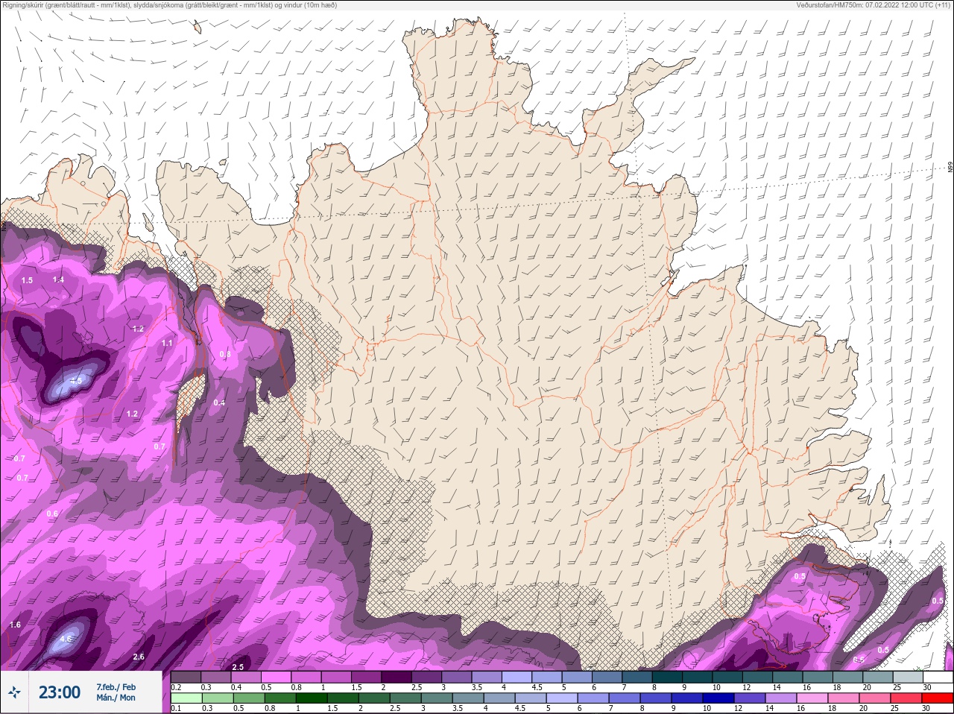Pick the bright red final swatch in the lower legend row
954x714 pixels.
(938, 698)
